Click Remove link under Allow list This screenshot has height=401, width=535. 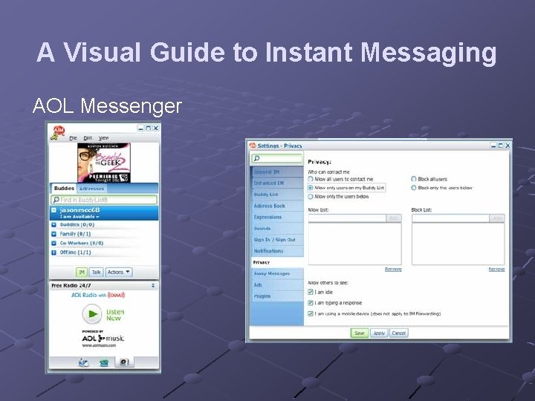(x=393, y=270)
